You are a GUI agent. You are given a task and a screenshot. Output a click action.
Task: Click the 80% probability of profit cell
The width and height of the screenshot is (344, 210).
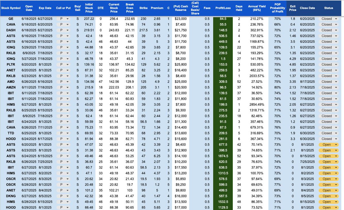pyautogui.click(x=278, y=87)
